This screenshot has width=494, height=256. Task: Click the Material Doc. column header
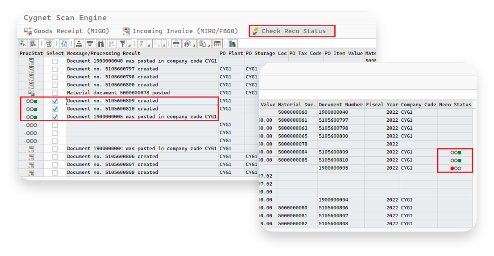[x=297, y=104]
